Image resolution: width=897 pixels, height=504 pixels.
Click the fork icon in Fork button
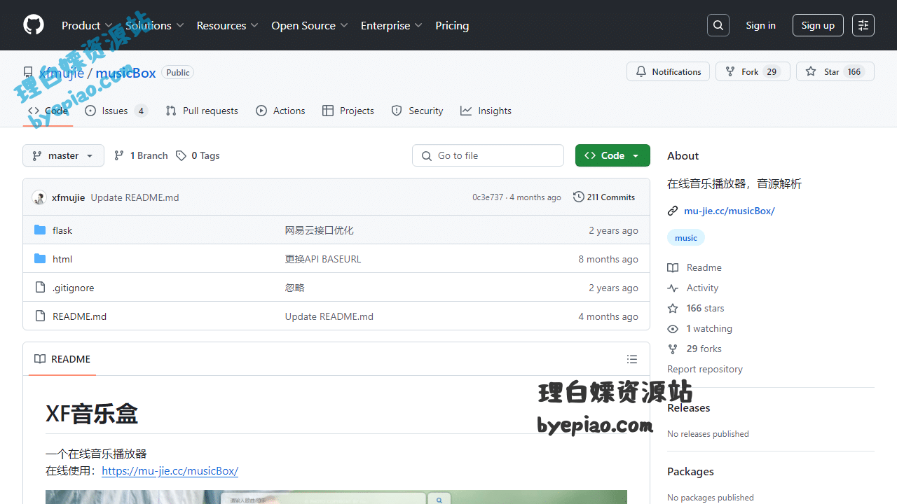pyautogui.click(x=730, y=71)
